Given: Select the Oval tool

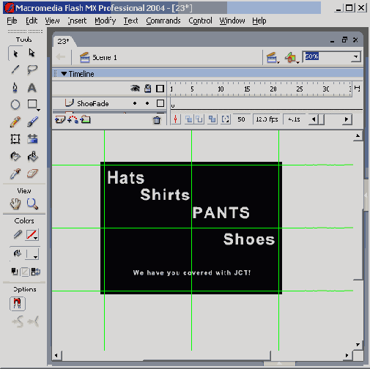Looking at the screenshot, I should 15,105.
